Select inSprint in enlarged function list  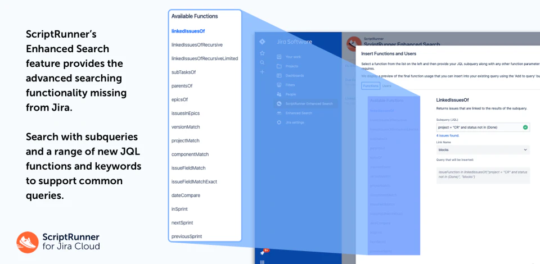pyautogui.click(x=179, y=209)
